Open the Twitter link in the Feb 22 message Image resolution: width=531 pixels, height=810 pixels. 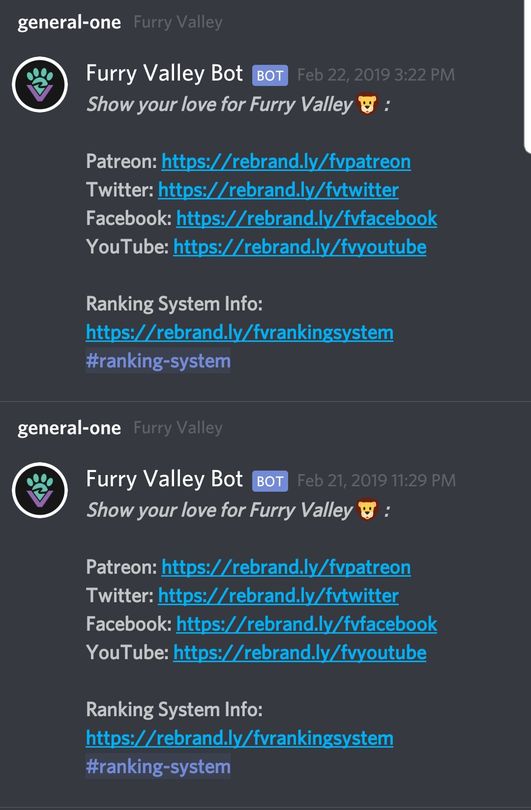[x=278, y=190]
